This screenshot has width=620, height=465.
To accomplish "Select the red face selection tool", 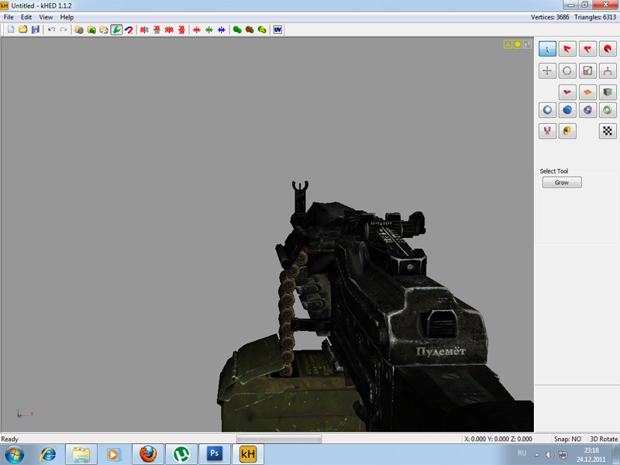I will 587,49.
